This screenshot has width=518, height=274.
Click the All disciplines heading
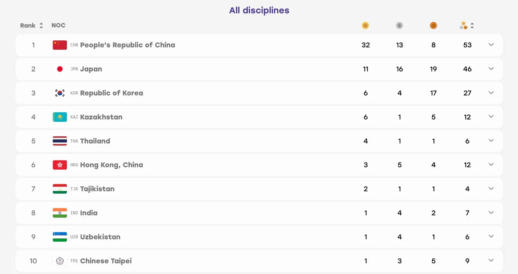[x=259, y=10]
